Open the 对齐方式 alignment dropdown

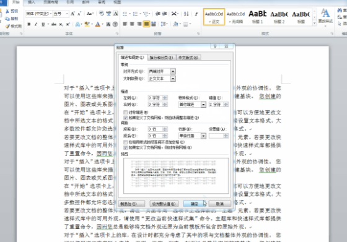pos(173,71)
